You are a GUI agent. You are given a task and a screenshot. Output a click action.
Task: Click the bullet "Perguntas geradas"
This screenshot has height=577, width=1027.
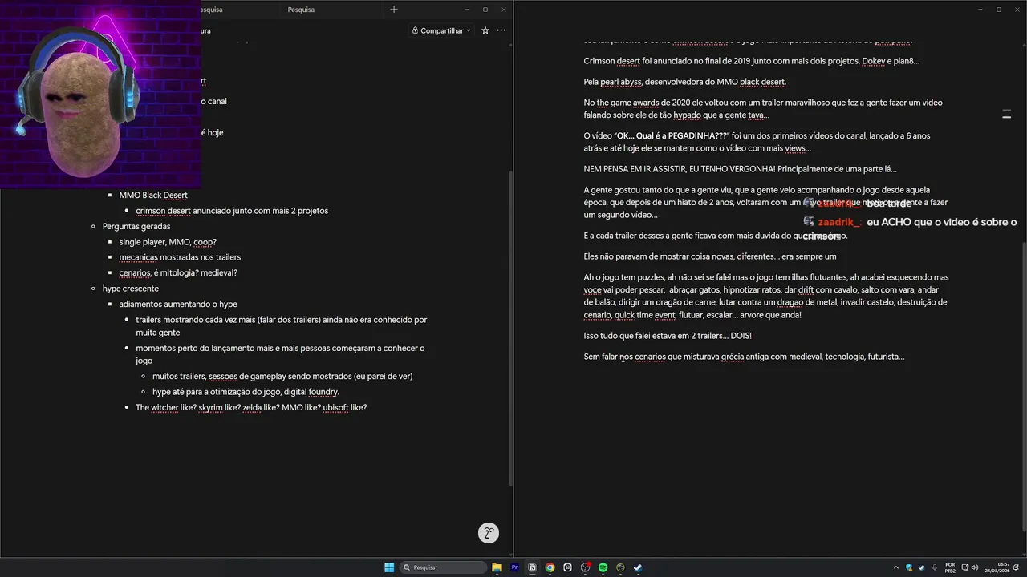pos(136,226)
